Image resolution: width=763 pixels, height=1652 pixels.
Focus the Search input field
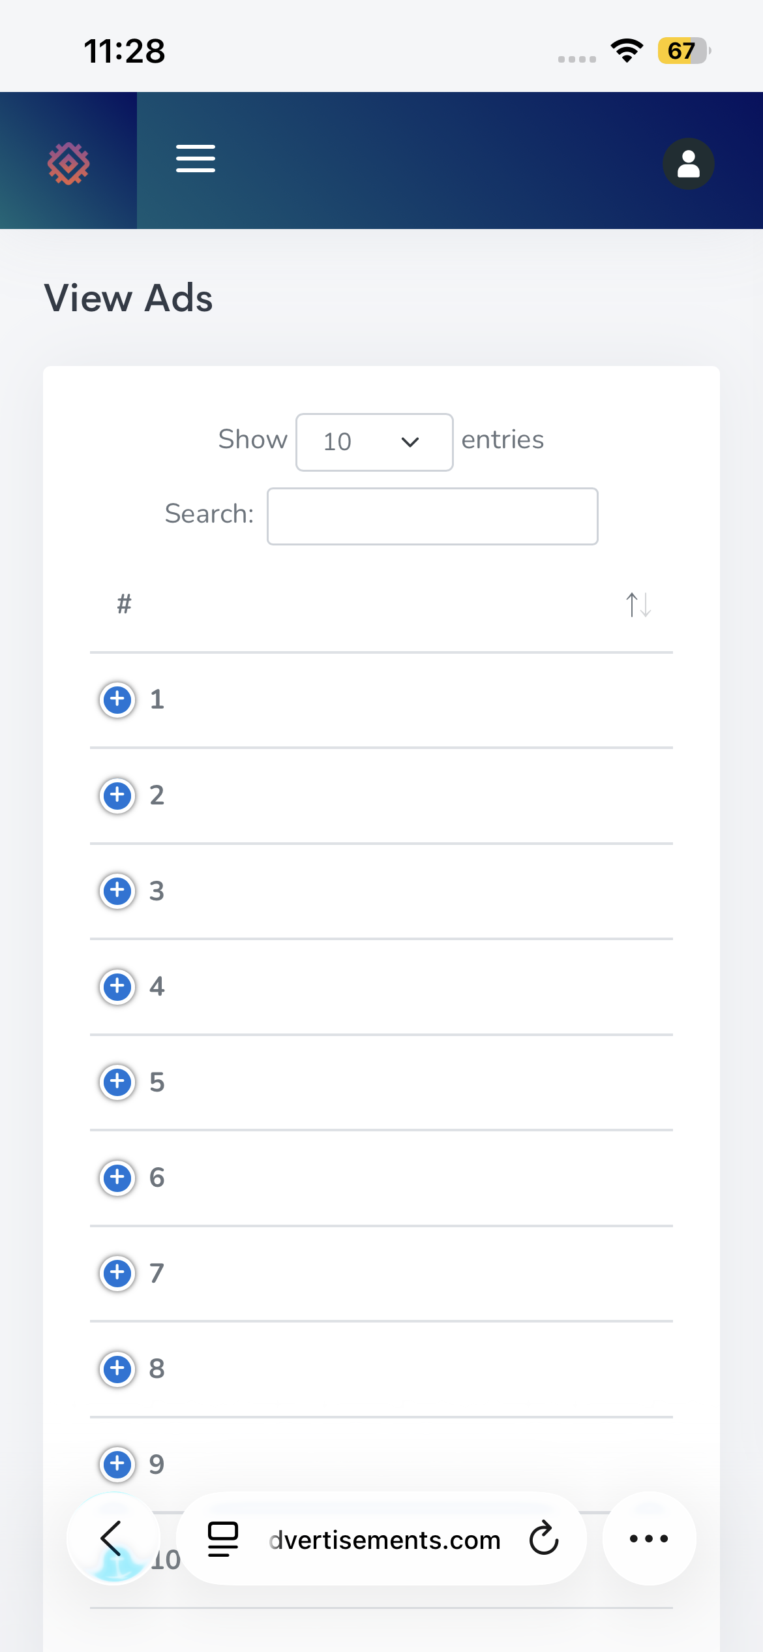click(x=432, y=516)
